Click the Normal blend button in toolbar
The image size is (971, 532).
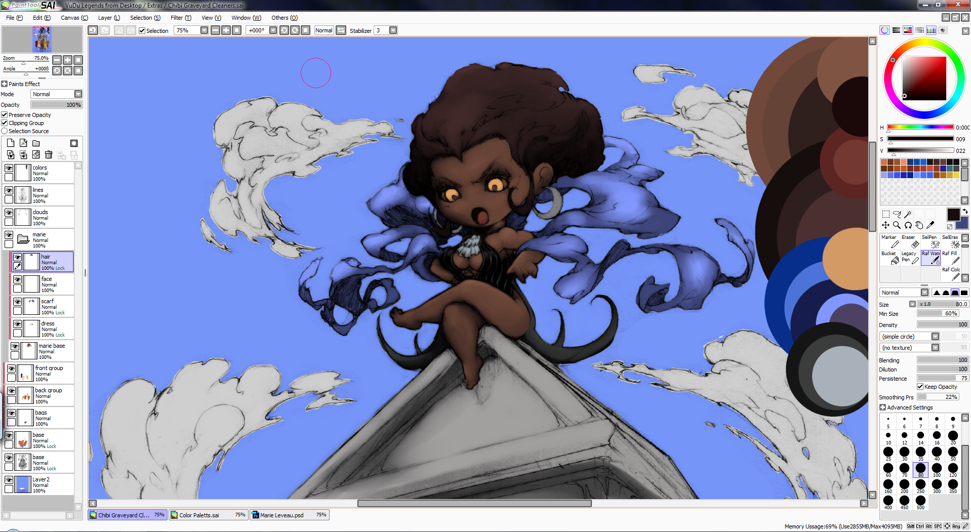pos(324,30)
